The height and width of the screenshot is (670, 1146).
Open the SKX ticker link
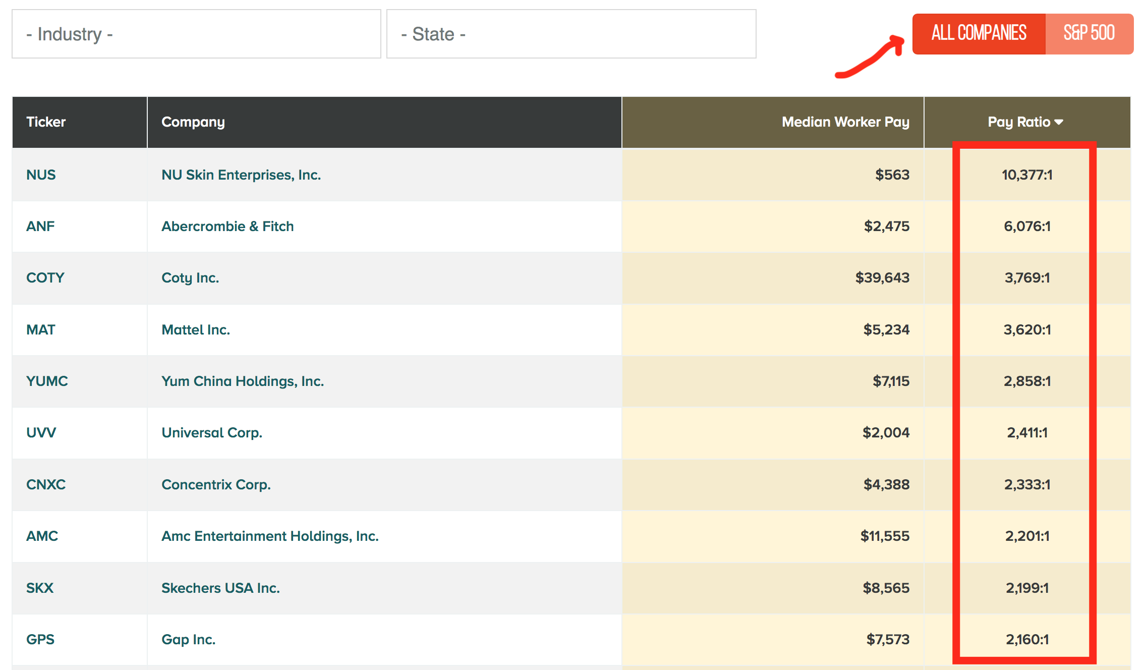40,588
